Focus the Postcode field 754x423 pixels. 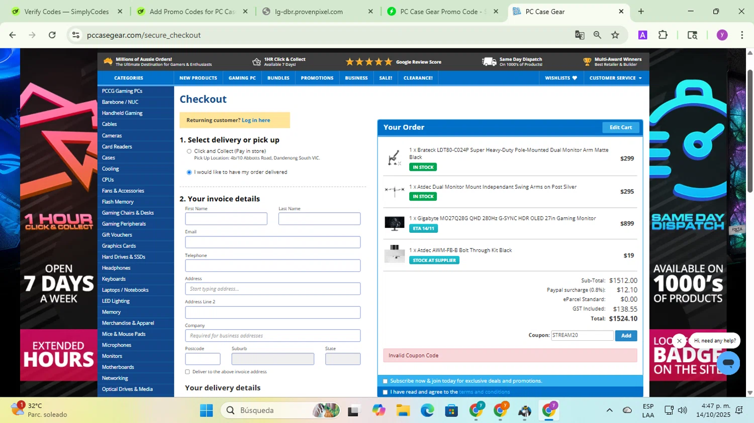(x=203, y=359)
